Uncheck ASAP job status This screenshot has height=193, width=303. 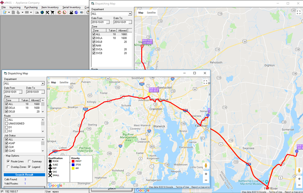(x=7, y=143)
